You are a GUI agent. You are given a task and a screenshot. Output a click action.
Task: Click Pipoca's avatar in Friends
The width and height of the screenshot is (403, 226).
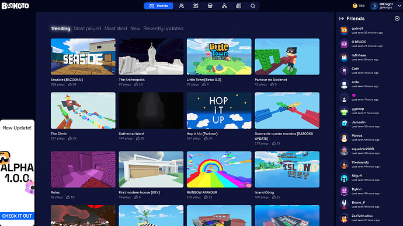(x=344, y=137)
